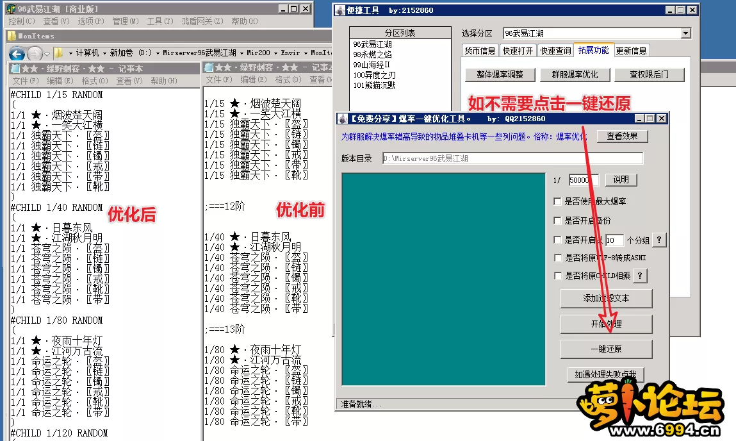The width and height of the screenshot is (736, 441).
Task: Open 查看(V) menu in main window
Action: click(56, 21)
